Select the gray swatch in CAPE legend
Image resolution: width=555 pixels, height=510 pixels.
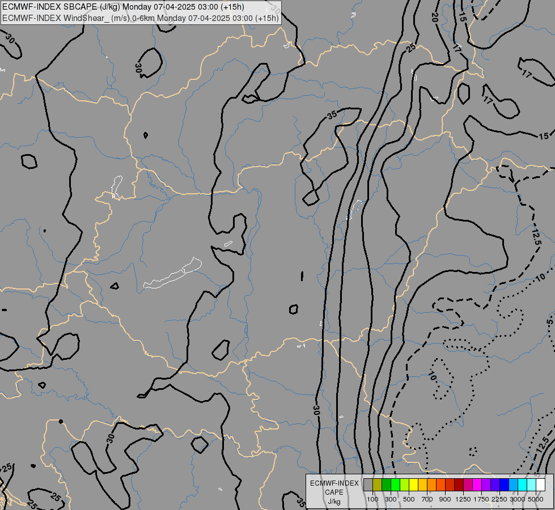point(368,485)
